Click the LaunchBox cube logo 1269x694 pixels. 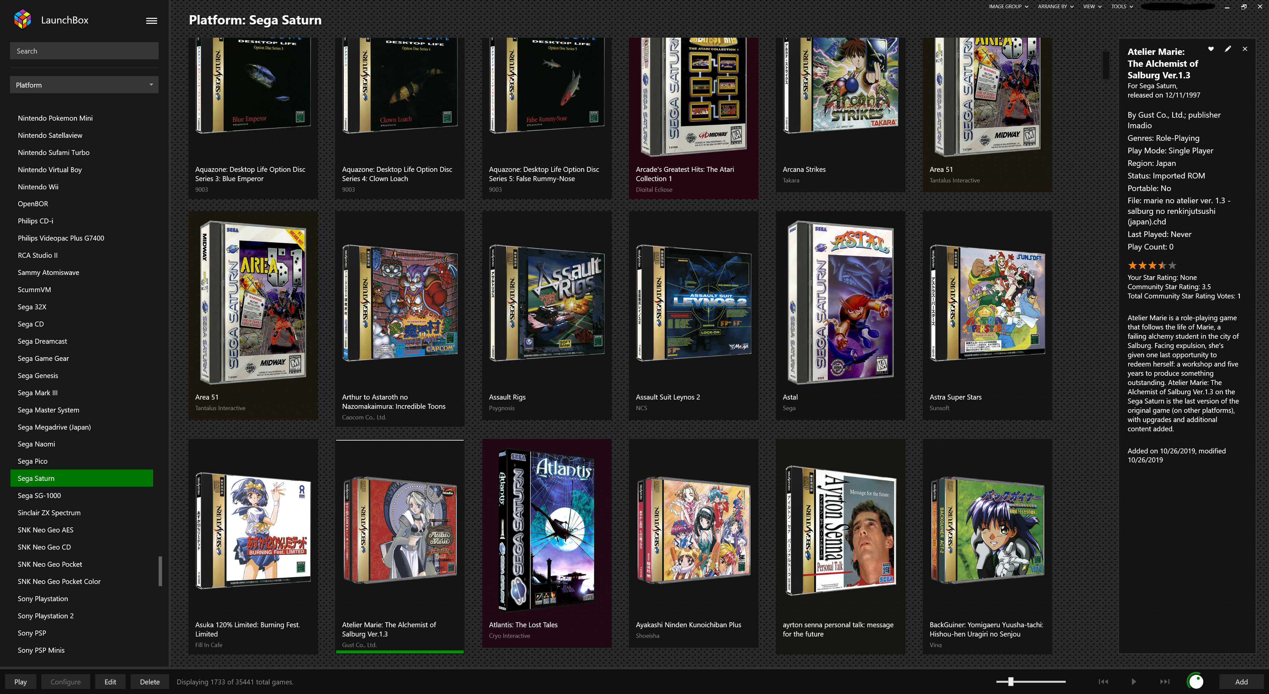22,20
